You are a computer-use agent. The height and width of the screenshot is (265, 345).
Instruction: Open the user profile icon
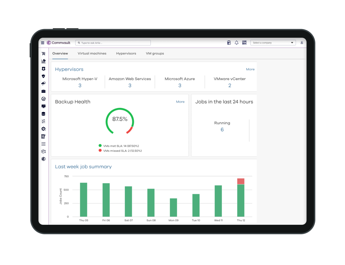[302, 43]
